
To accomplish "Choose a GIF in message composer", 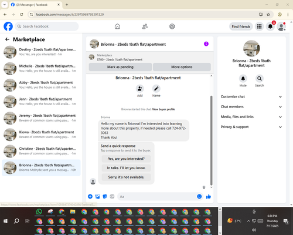I will pyautogui.click(x=112, y=196).
